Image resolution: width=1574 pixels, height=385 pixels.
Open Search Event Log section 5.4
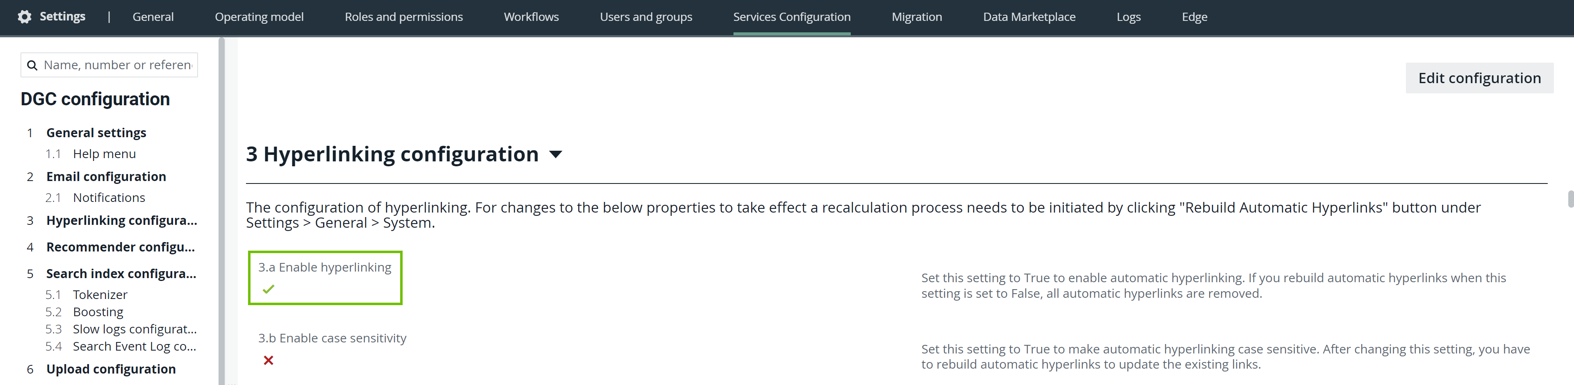134,346
